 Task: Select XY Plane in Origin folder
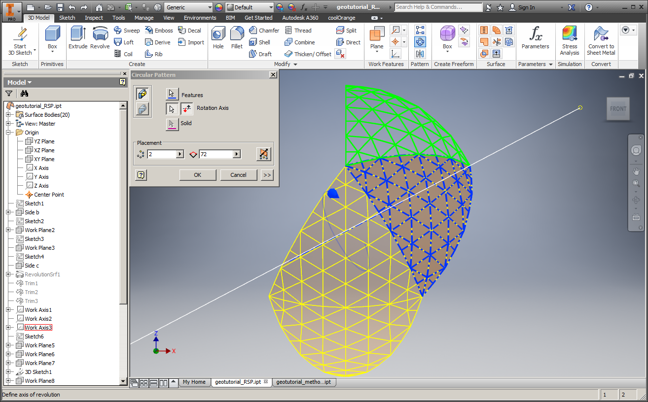click(44, 159)
